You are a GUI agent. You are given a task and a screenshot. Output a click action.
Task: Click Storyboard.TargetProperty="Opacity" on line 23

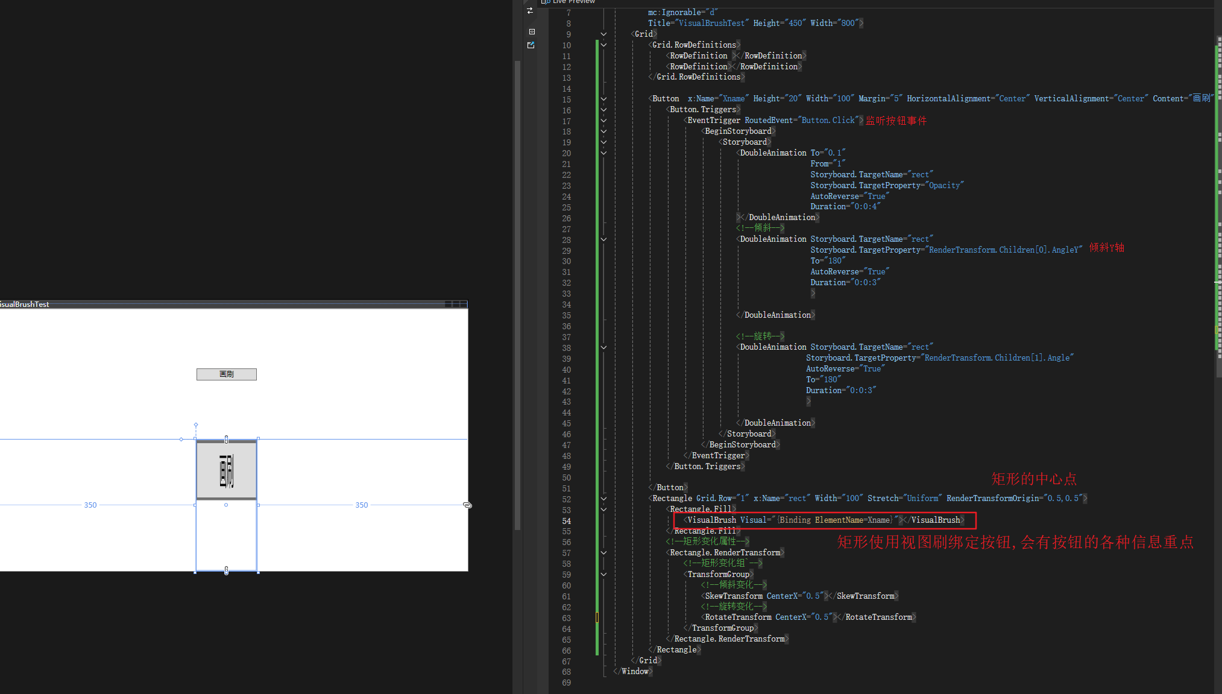[887, 185]
